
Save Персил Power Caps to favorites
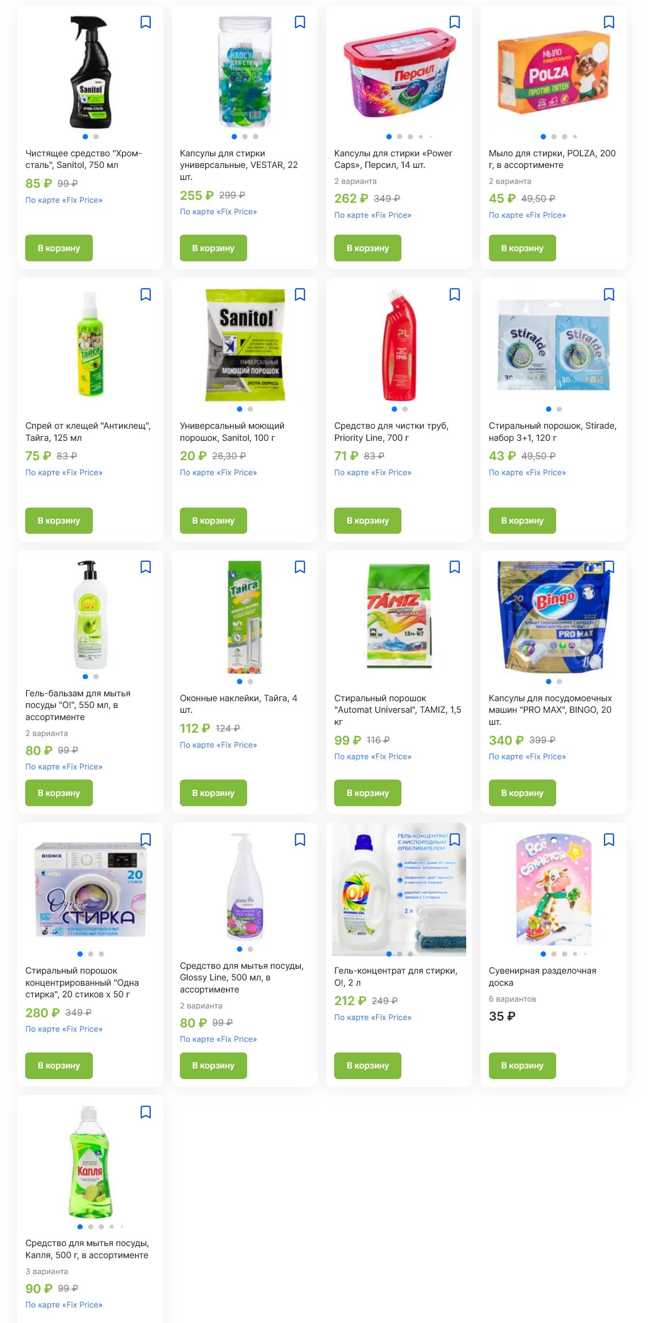coord(455,22)
